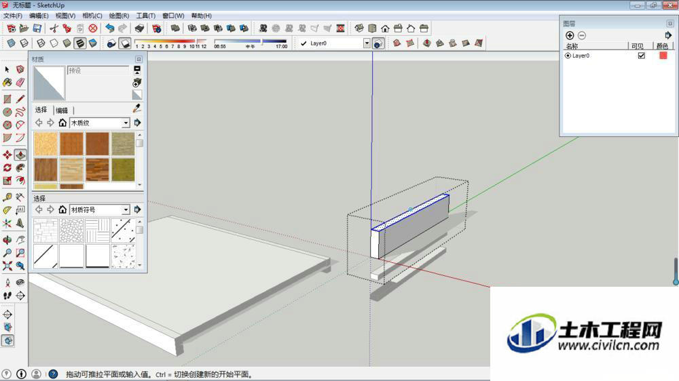Click the Save floppy disk icon
The width and height of the screenshot is (679, 381).
[x=37, y=28]
